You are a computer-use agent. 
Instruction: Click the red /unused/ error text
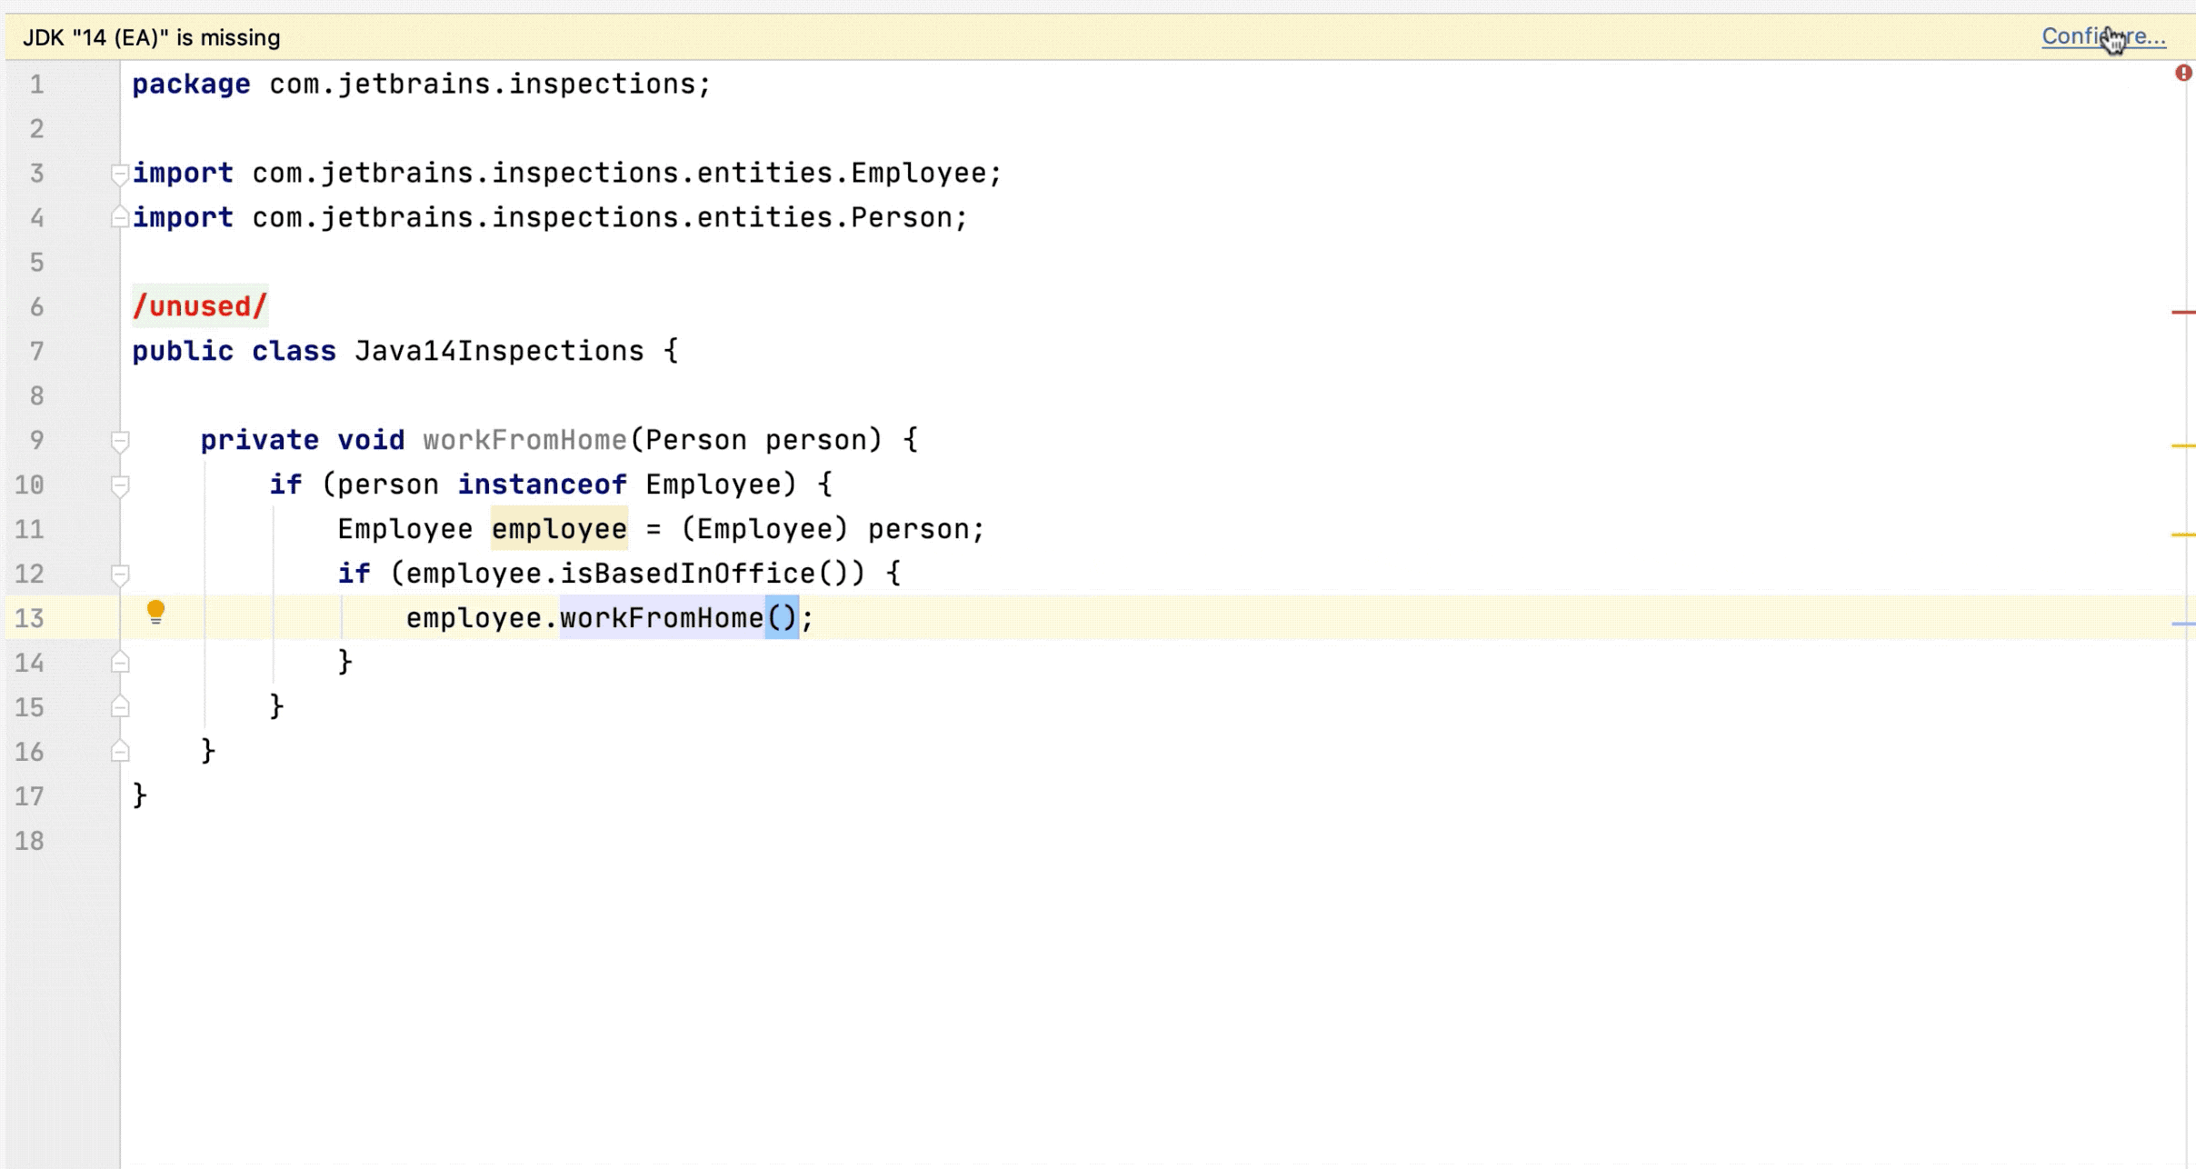coord(200,306)
